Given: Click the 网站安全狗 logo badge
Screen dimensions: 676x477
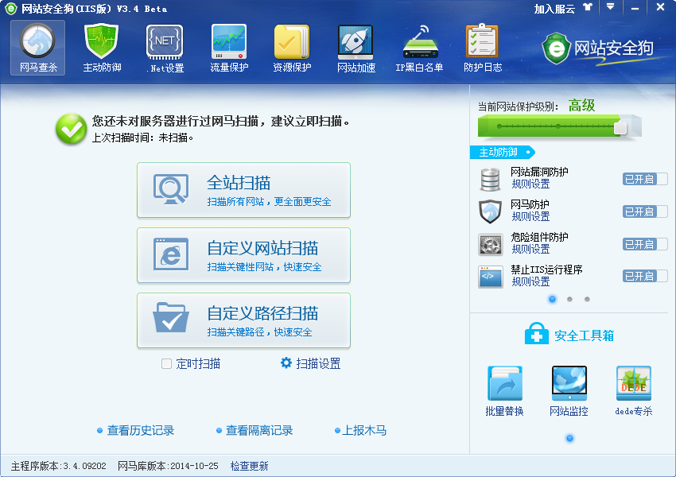Looking at the screenshot, I should [x=556, y=48].
